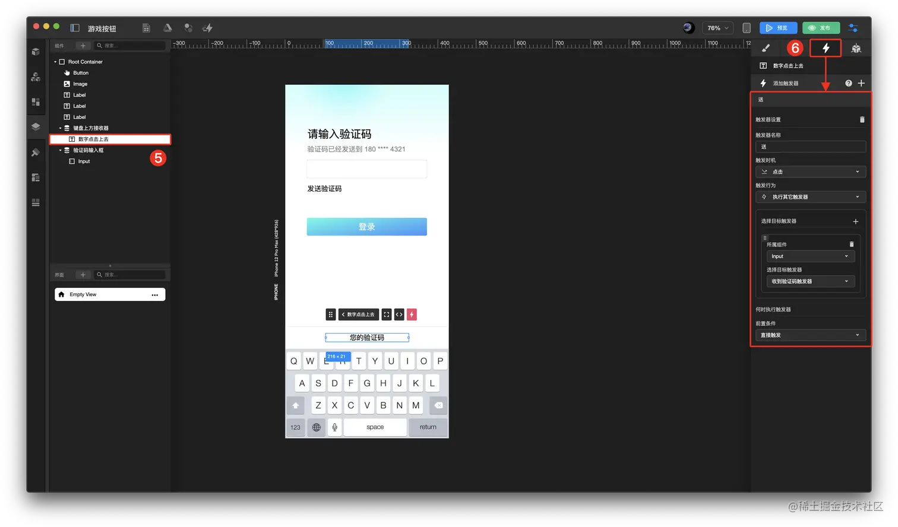
Task: Select 数字点击上去 in component tree
Action: pos(110,139)
